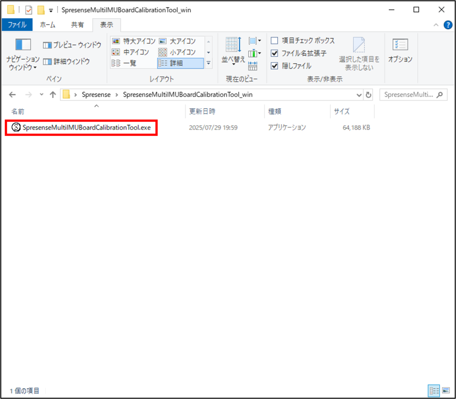Open recent locations dropdown arrow
Image resolution: width=456 pixels, height=399 pixels.
[41, 95]
